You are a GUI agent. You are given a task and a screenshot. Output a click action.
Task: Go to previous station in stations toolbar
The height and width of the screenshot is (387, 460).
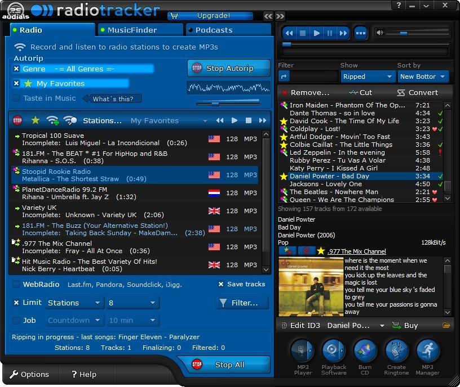220,120
